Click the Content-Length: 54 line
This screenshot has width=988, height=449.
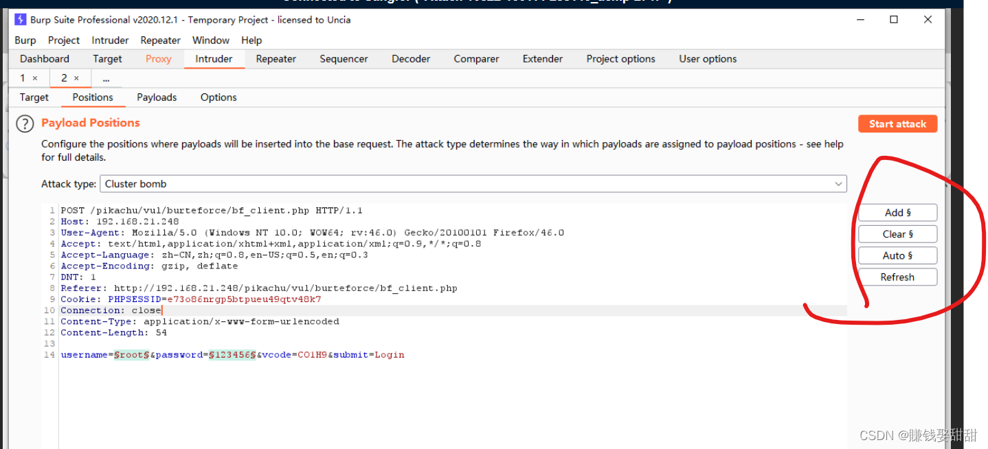point(113,332)
